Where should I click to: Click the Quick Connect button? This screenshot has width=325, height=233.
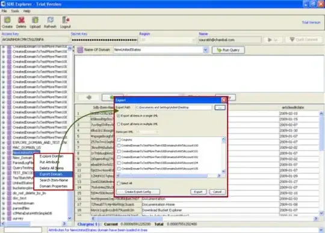click(x=304, y=40)
